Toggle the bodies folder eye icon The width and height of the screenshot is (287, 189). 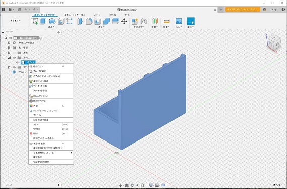(14, 58)
